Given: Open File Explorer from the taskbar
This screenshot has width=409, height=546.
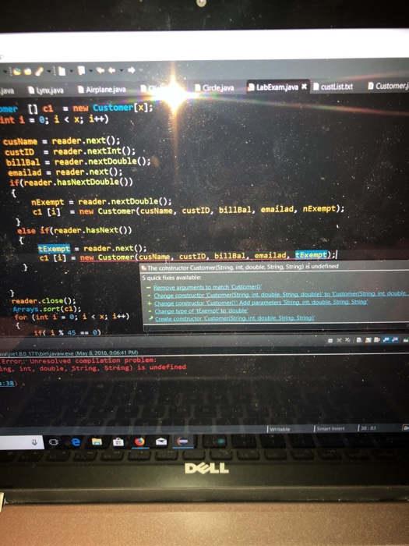Looking at the screenshot, I should 97,442.
